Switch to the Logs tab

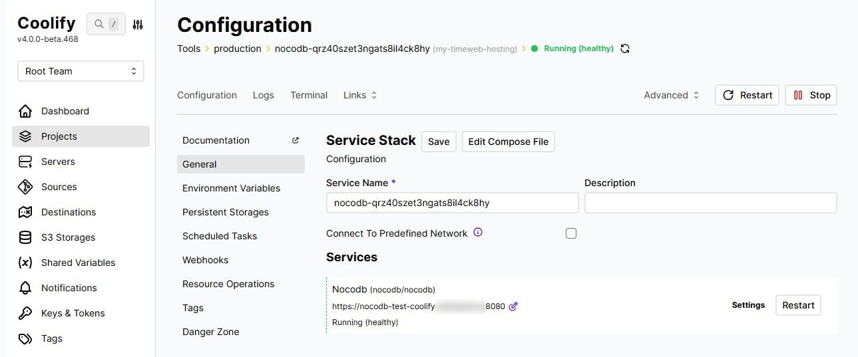(264, 95)
